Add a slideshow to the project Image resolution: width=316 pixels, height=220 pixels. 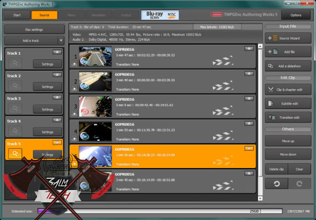288,66
